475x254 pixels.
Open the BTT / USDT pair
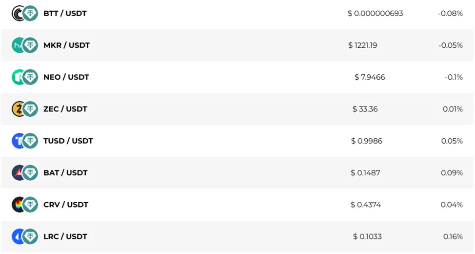point(65,13)
